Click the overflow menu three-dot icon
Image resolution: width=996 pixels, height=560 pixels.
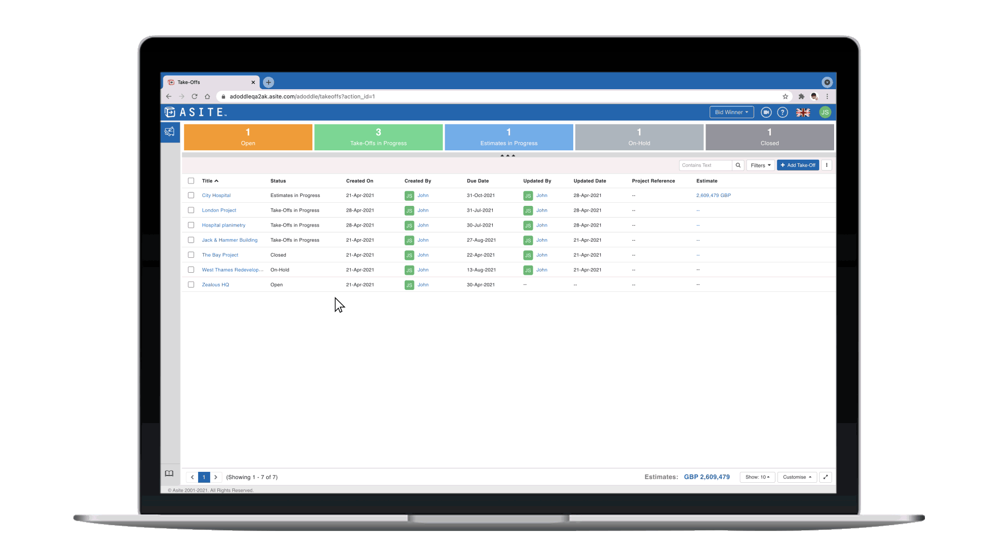click(x=826, y=165)
